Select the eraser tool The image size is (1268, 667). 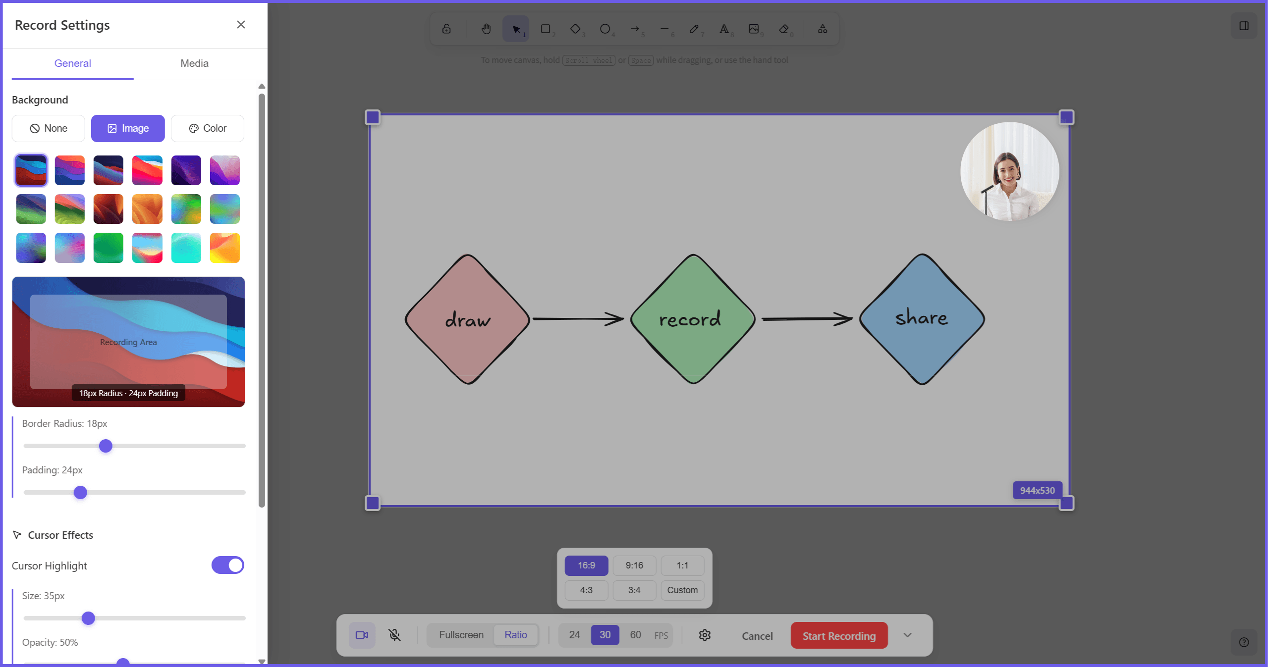tap(783, 29)
